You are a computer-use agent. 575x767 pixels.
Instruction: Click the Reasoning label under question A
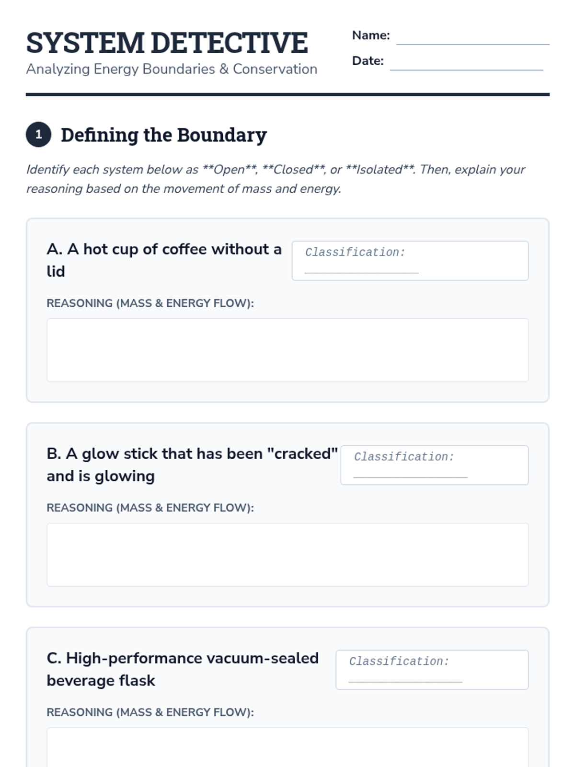tap(150, 303)
